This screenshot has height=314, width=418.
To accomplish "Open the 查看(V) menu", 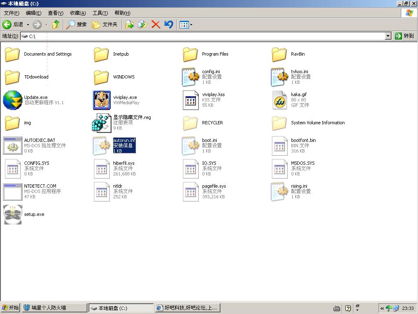I will pyautogui.click(x=56, y=13).
